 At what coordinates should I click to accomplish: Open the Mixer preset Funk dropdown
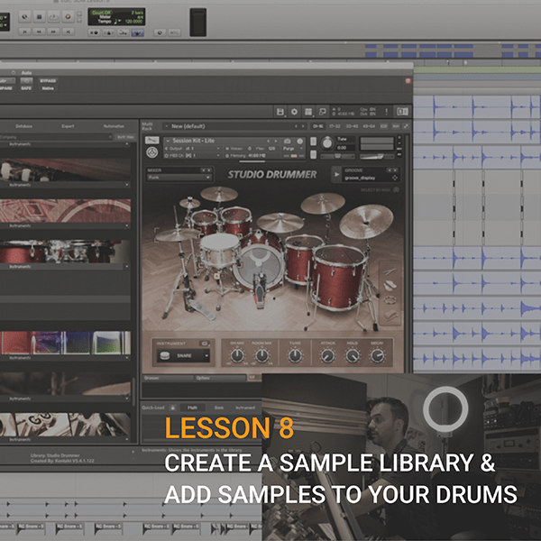pyautogui.click(x=179, y=178)
